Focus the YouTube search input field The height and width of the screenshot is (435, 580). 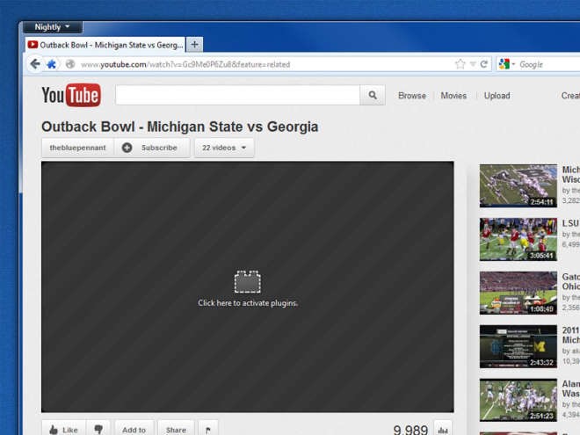click(x=237, y=95)
